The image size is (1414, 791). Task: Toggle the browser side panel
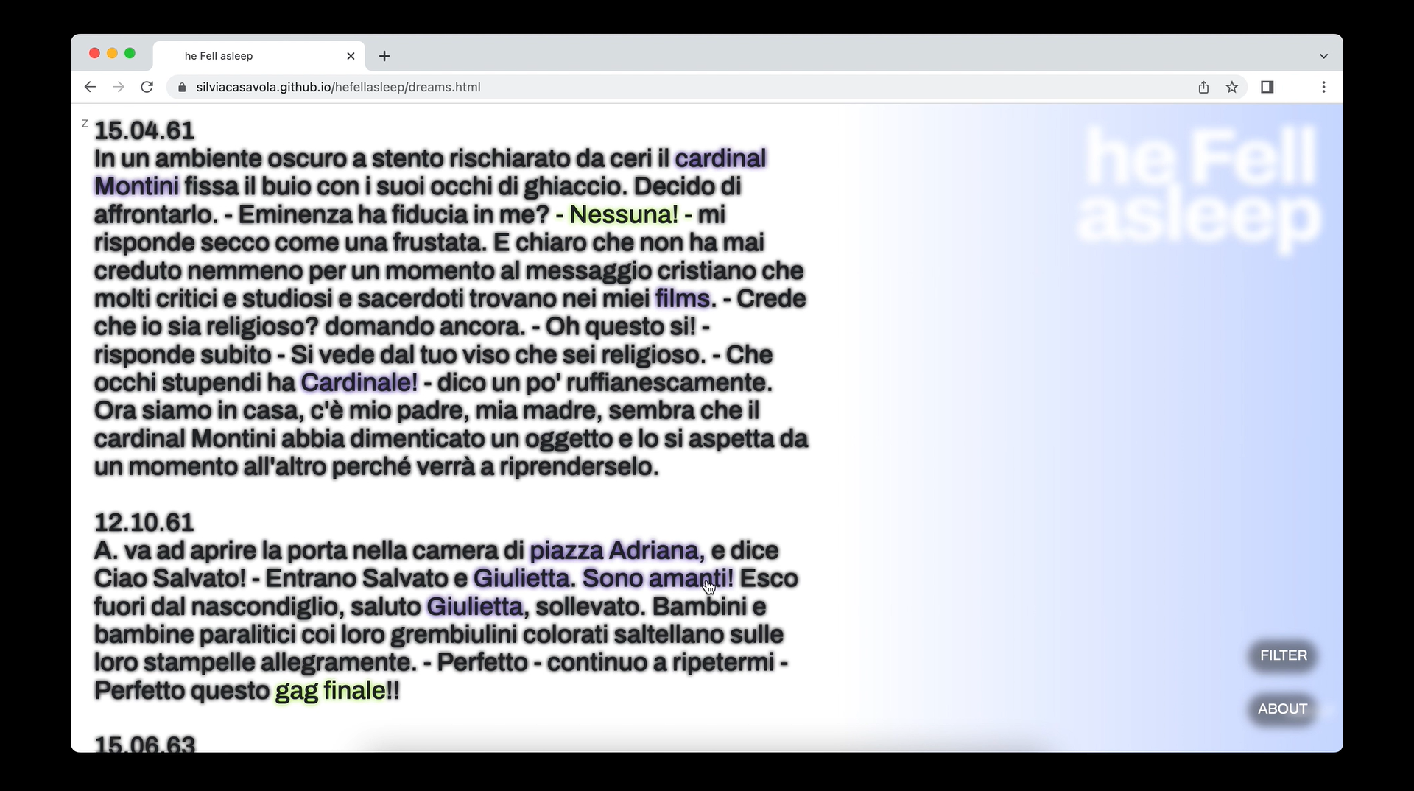(1267, 87)
